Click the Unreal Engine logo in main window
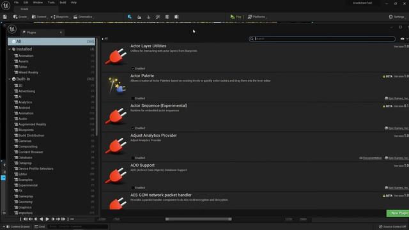The image size is (409, 230). tap(6, 5)
